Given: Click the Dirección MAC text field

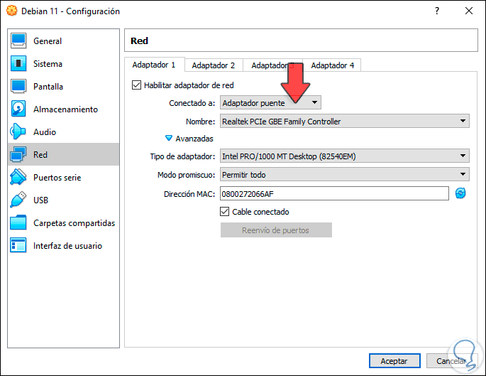Looking at the screenshot, I should 334,193.
